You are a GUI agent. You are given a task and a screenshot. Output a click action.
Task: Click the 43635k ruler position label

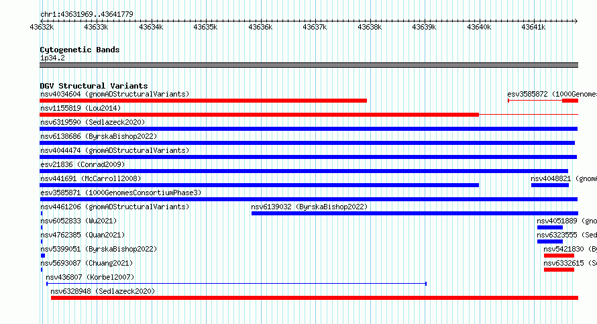coord(205,27)
